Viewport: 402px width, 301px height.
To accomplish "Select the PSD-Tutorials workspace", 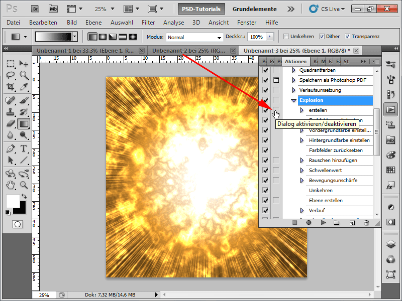I will coord(202,9).
